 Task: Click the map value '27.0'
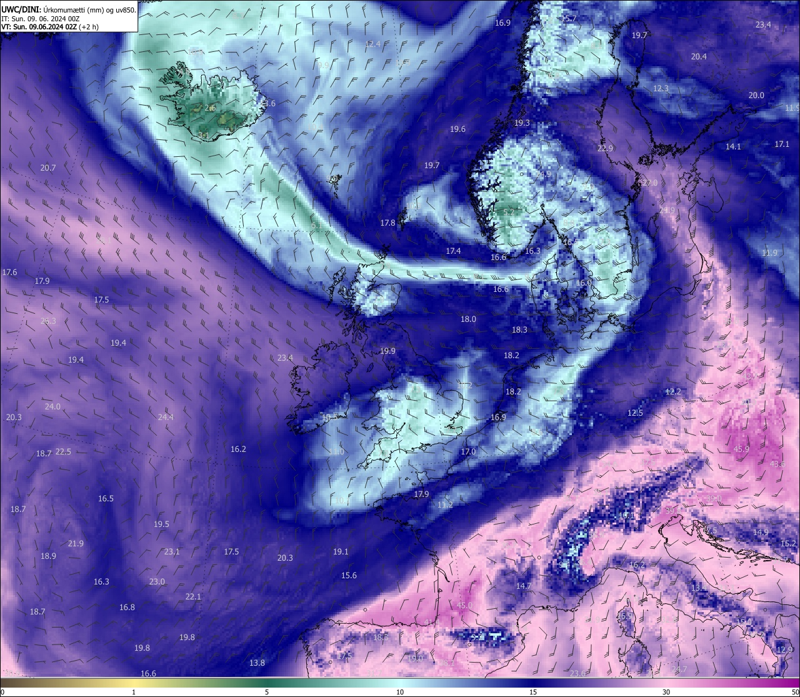(x=650, y=183)
